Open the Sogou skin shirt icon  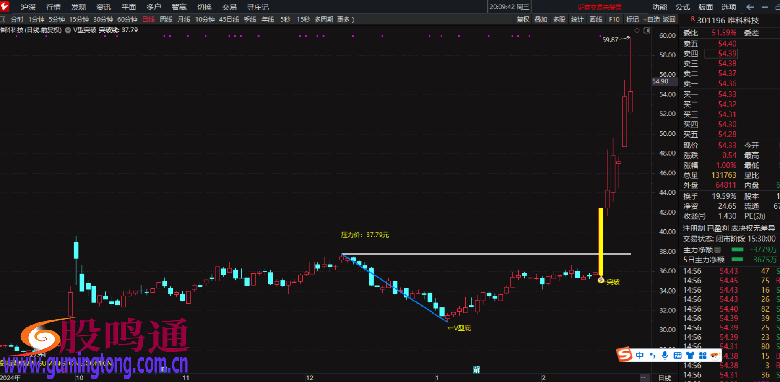pos(690,356)
